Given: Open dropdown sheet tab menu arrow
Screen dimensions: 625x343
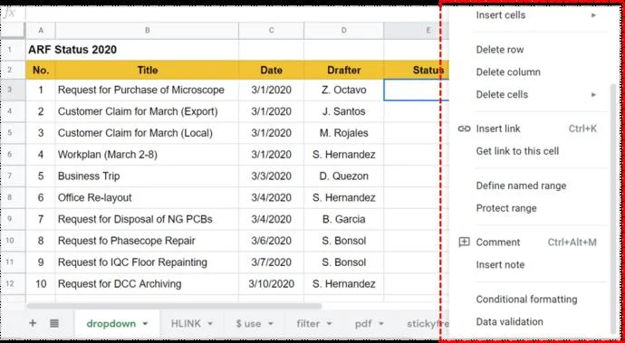Looking at the screenshot, I should click(x=145, y=323).
